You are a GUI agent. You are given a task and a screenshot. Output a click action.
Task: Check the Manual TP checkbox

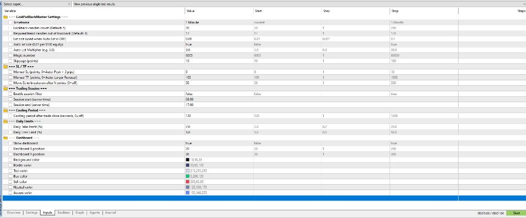click(10, 77)
